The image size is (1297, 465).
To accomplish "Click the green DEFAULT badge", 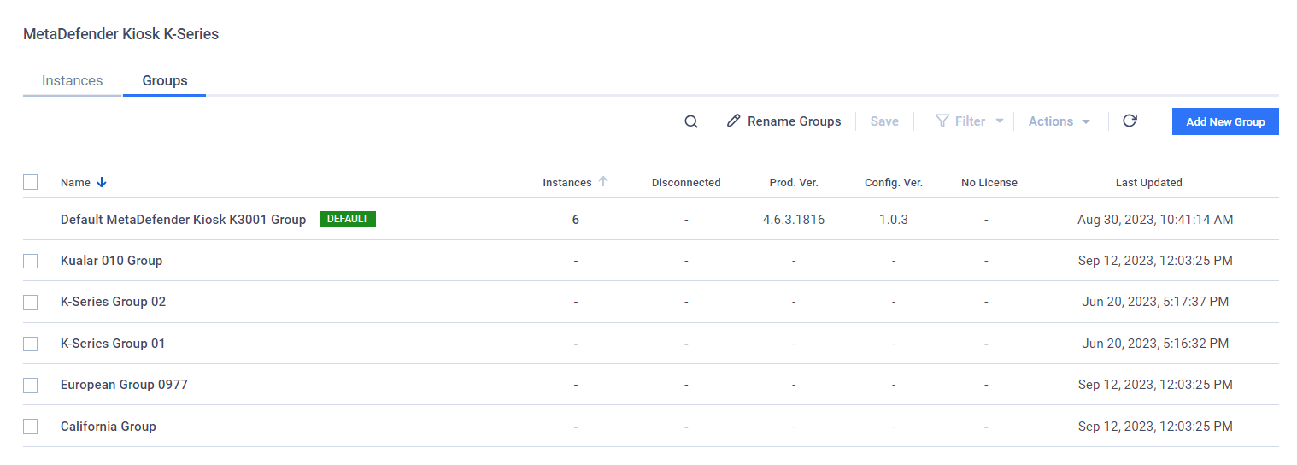I will coord(348,219).
